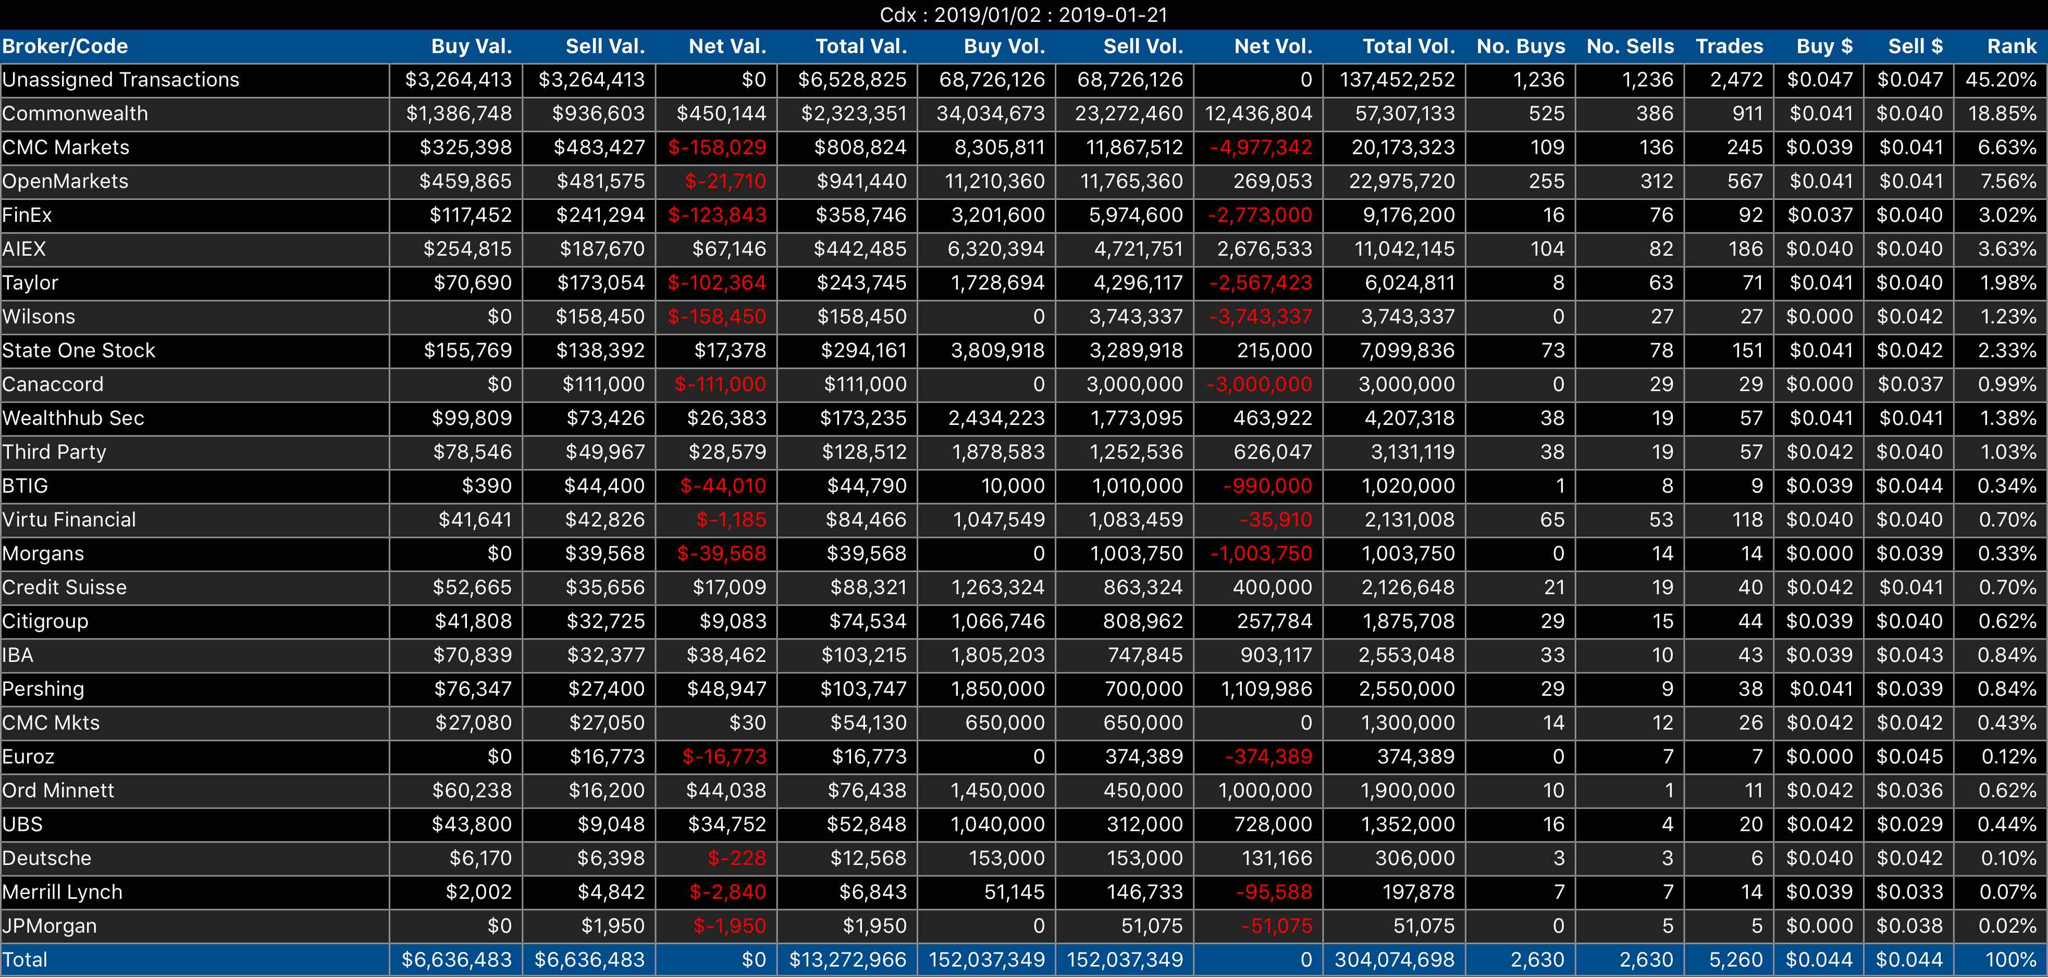Select the Wilsons broker name
Image resolution: width=2048 pixels, height=978 pixels.
click(x=39, y=316)
